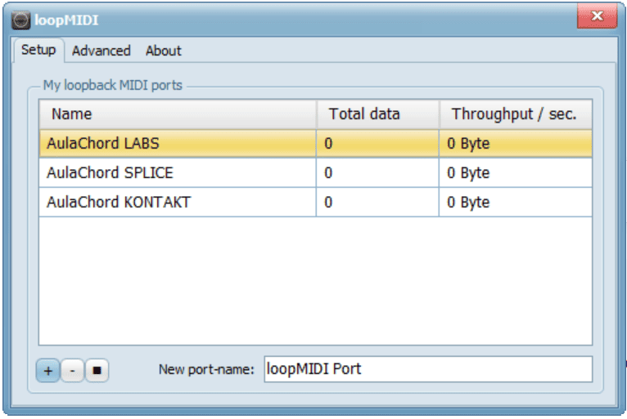
Task: Click the throughput cell of AulaChord KONTAKT
Action: tap(514, 203)
